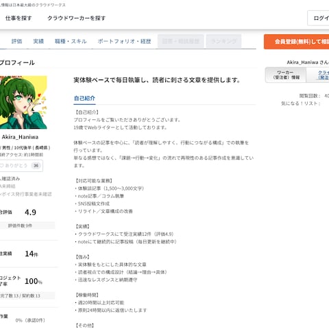This screenshot has height=329, width=329.
Task: Switch to the ポートフォリオ・経歴 tab
Action: (124, 41)
